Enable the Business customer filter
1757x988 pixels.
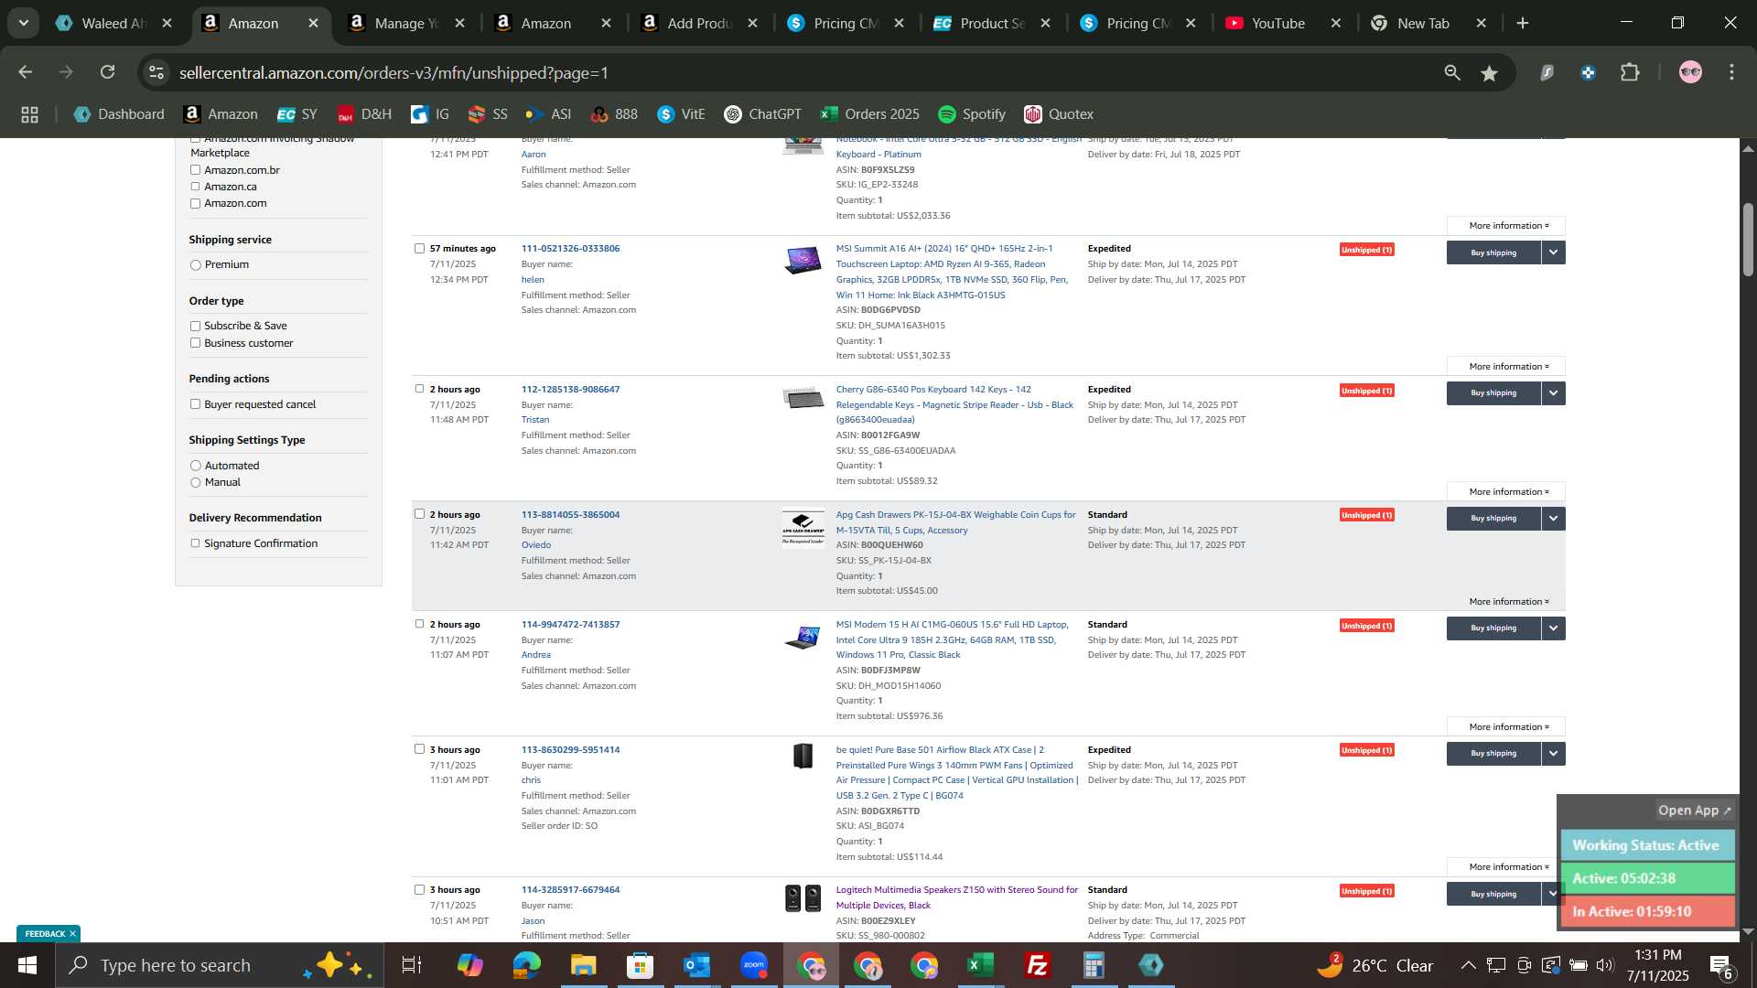[195, 343]
